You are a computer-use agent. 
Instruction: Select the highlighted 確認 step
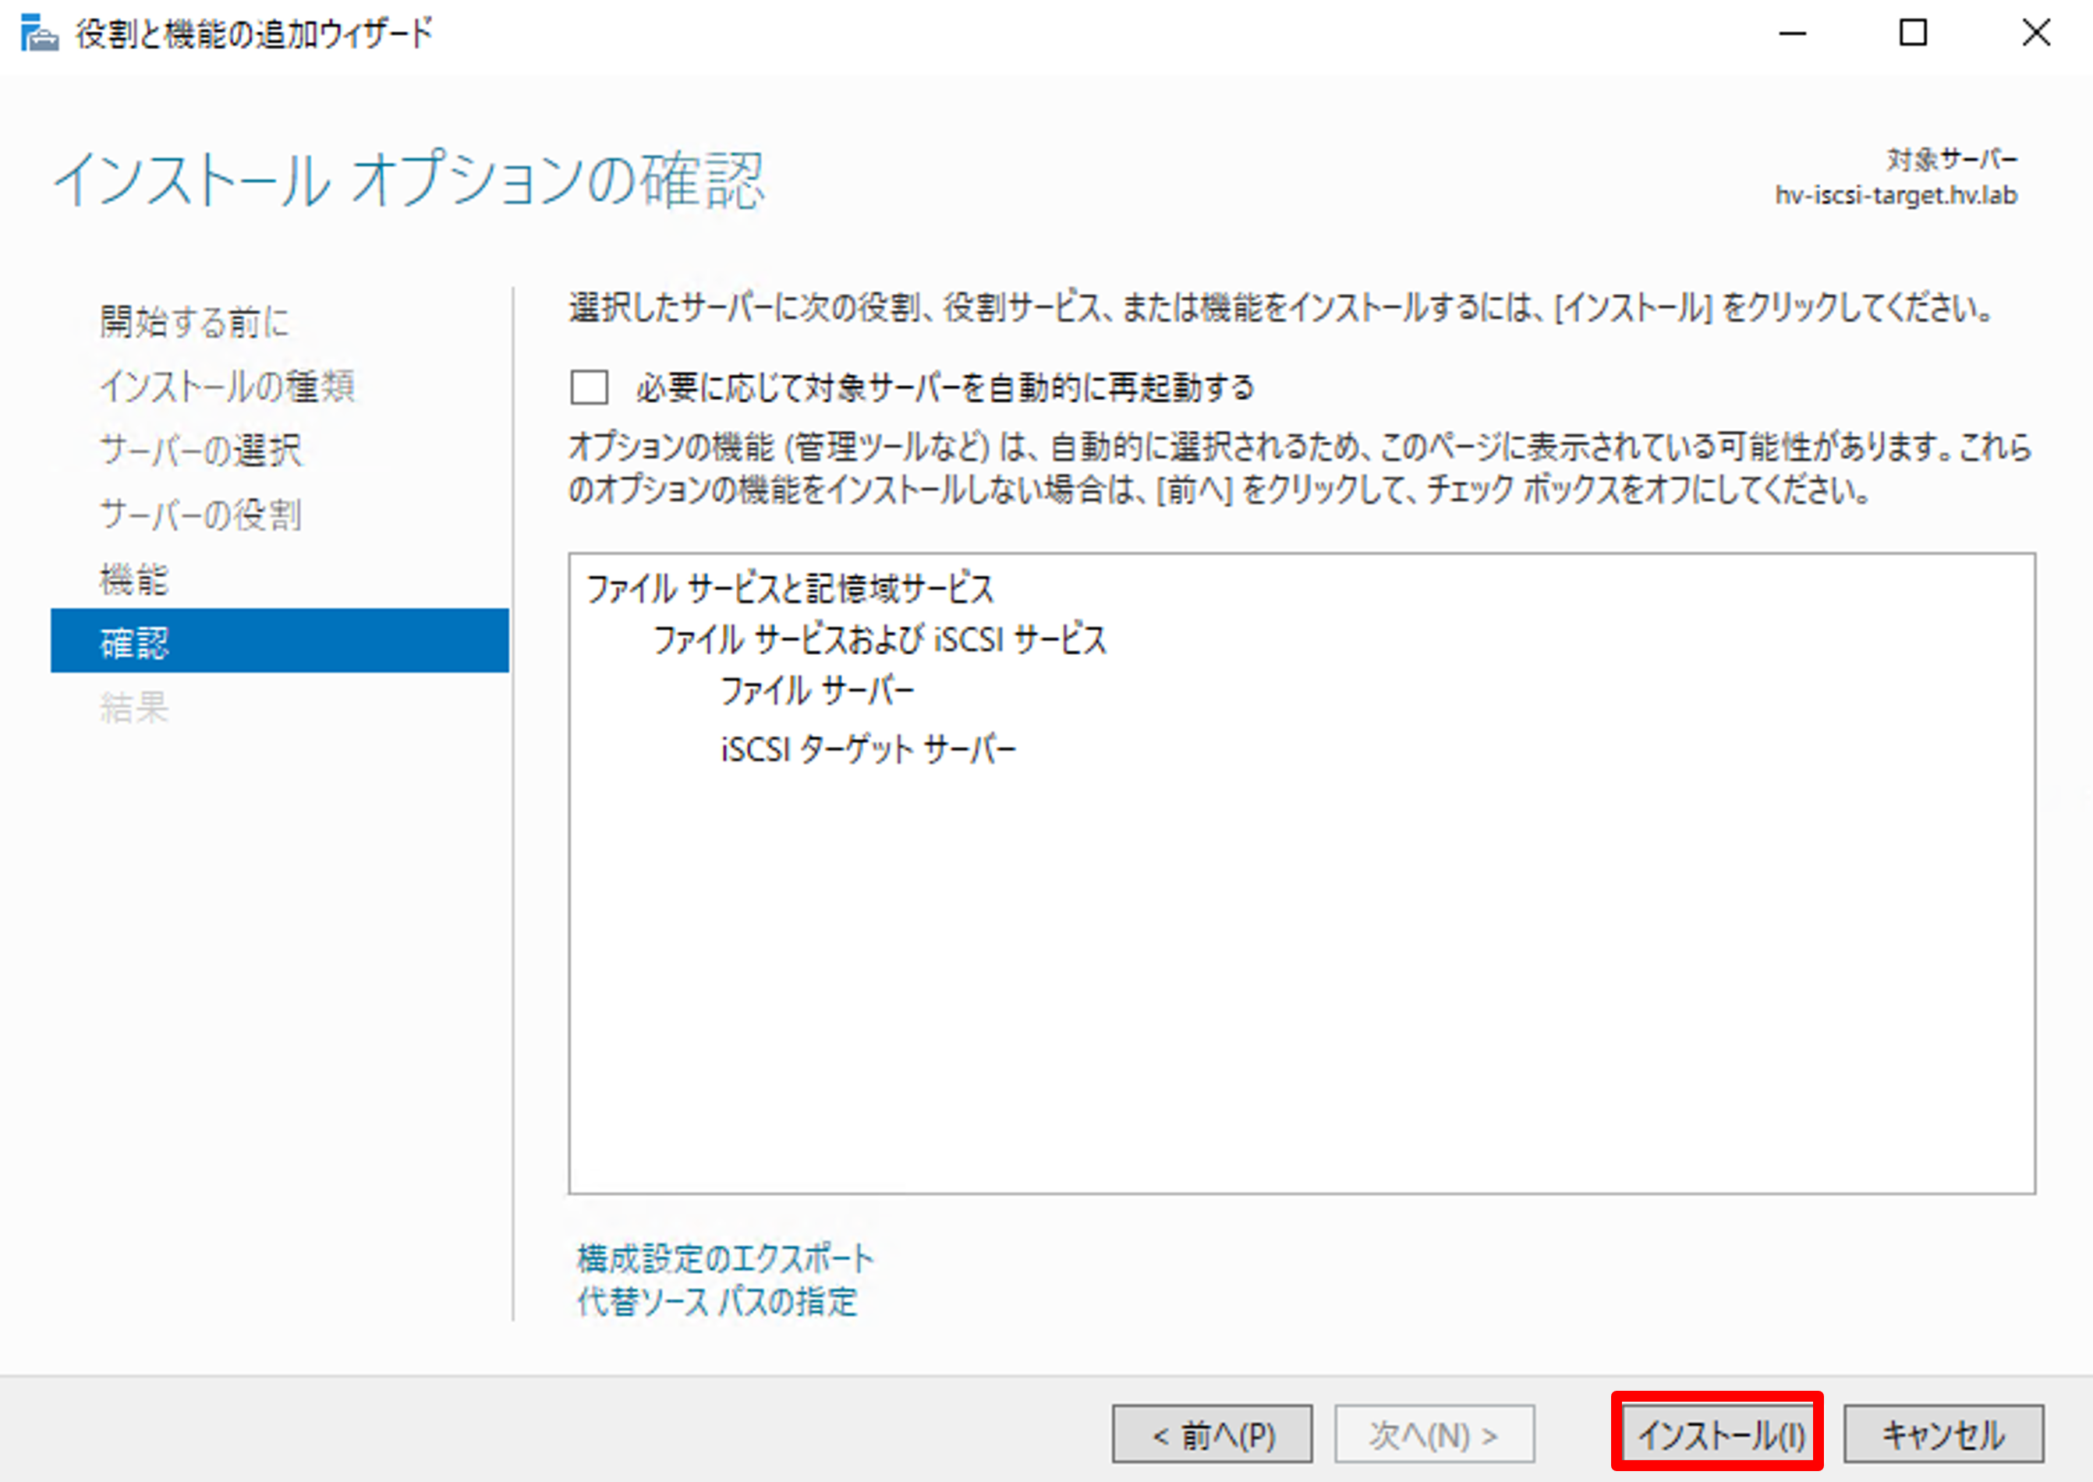click(x=279, y=642)
